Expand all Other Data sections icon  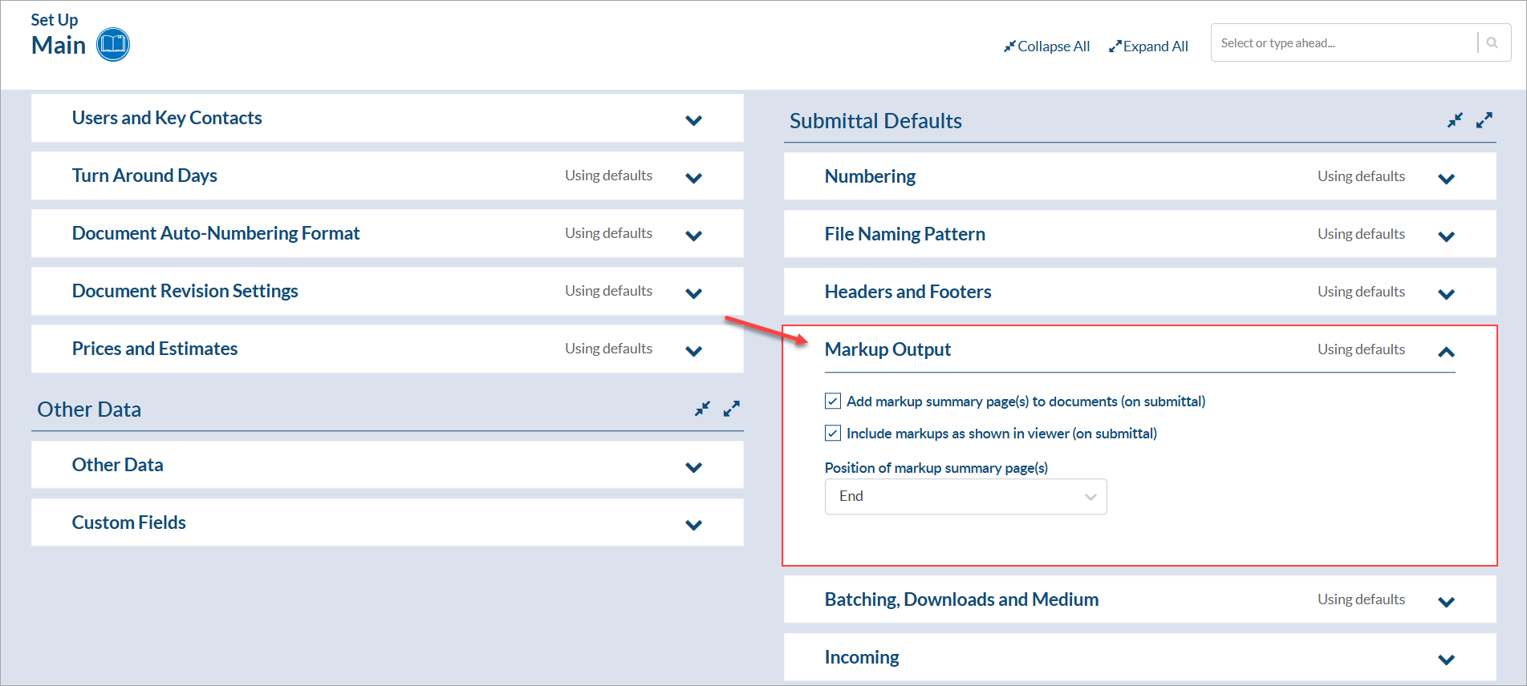pyautogui.click(x=731, y=409)
